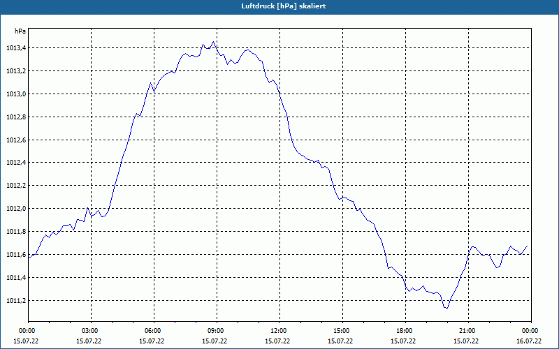Screen dimensions: 559x349
Task: Click the 1011,2 y-axis value
Action: point(16,301)
